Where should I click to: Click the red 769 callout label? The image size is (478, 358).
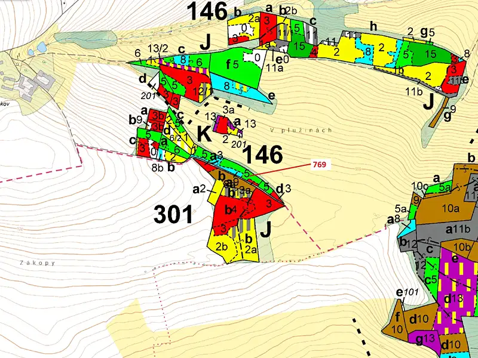319,165
